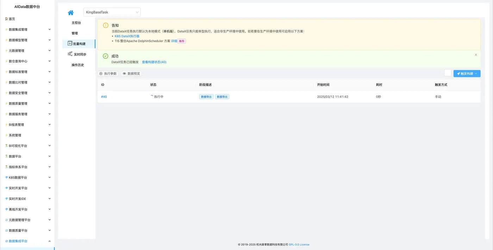493x250 pixels.
Task: Click the lightning icon beside 数据集成管理
Action: pyautogui.click(x=6, y=30)
